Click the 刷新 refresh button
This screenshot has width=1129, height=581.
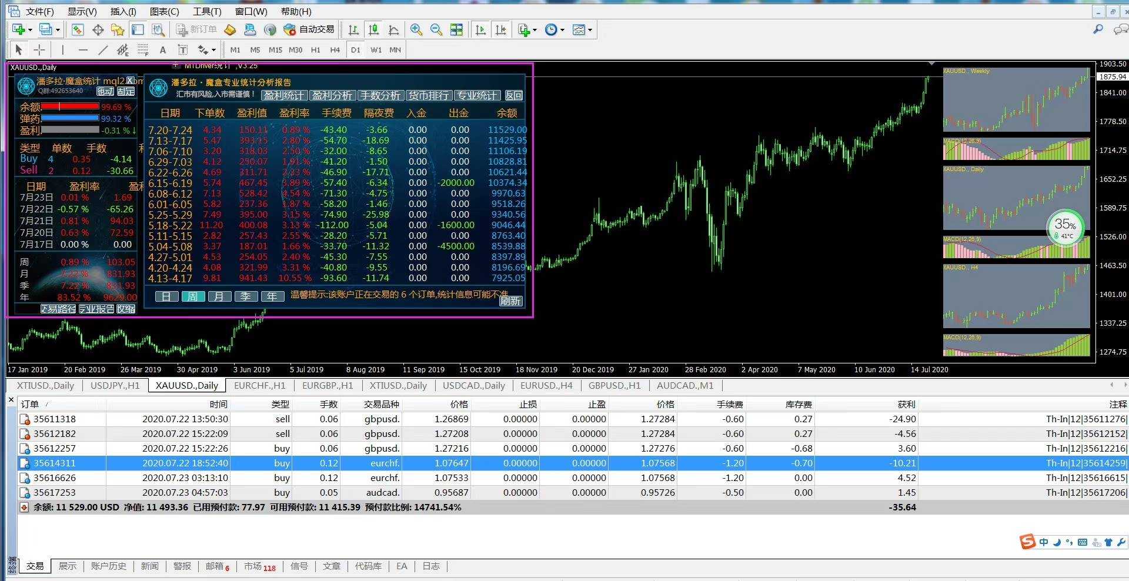[510, 300]
